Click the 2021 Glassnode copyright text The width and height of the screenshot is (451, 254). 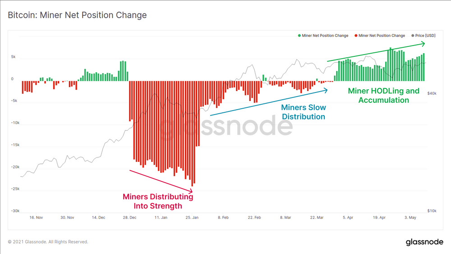[48, 242]
